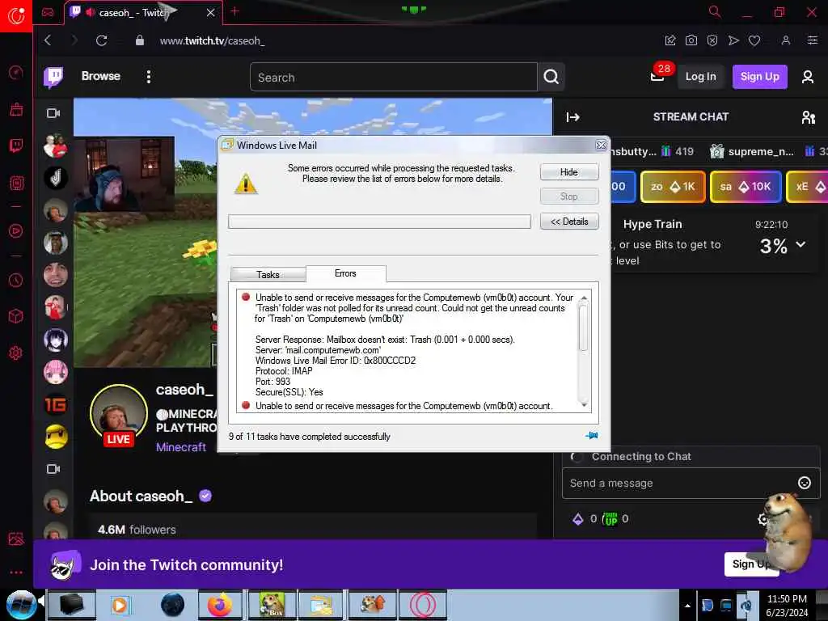Open the Browse page link

click(x=101, y=76)
